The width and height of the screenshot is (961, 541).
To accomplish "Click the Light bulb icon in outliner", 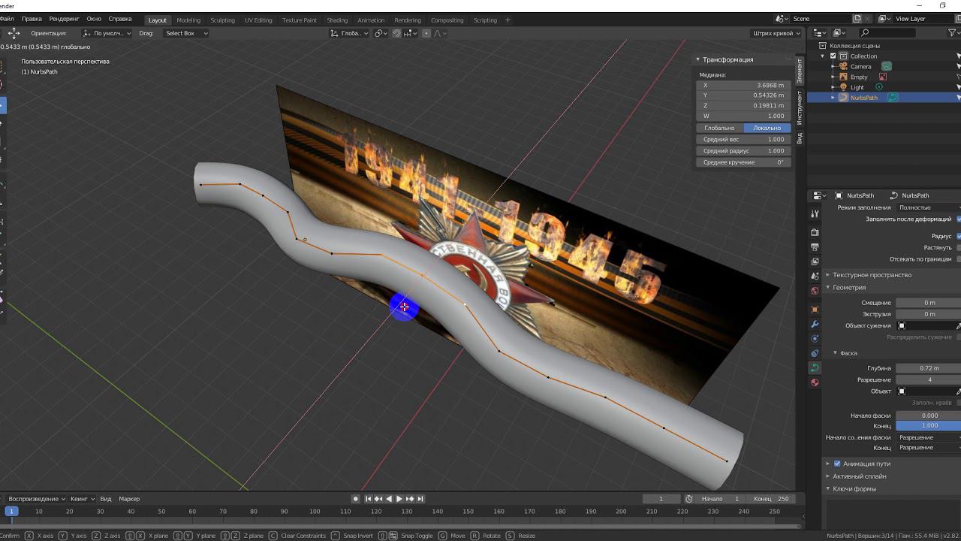I will click(843, 87).
